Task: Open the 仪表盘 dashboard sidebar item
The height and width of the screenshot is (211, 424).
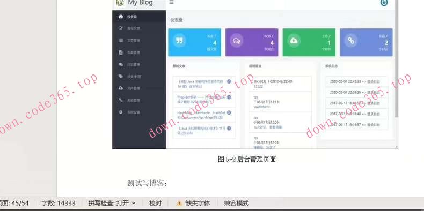Action: pyautogui.click(x=139, y=17)
